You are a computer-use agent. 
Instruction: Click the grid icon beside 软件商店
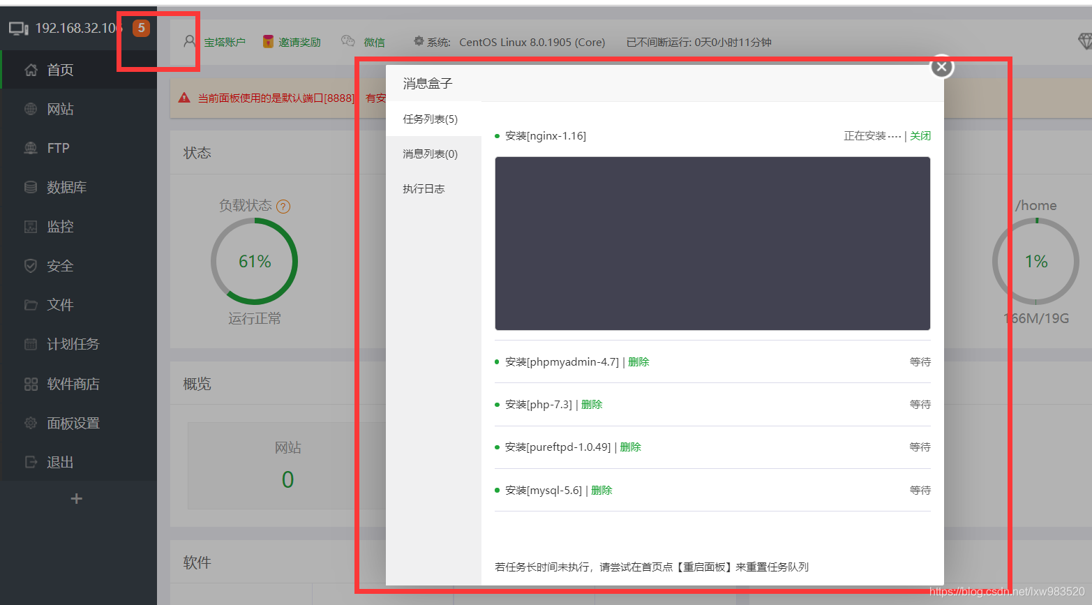(x=31, y=384)
